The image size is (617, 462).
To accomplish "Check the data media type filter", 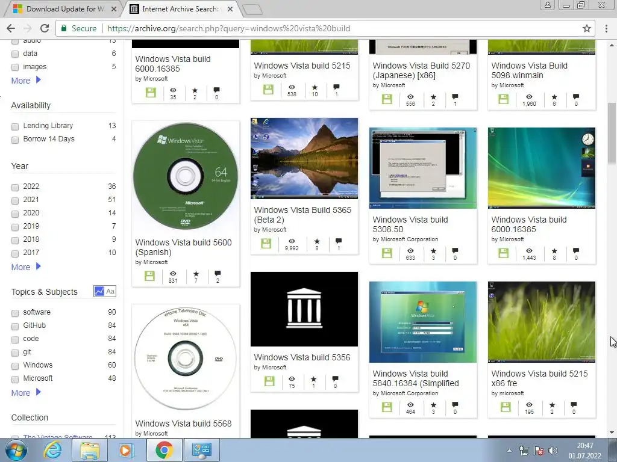I will pyautogui.click(x=15, y=54).
